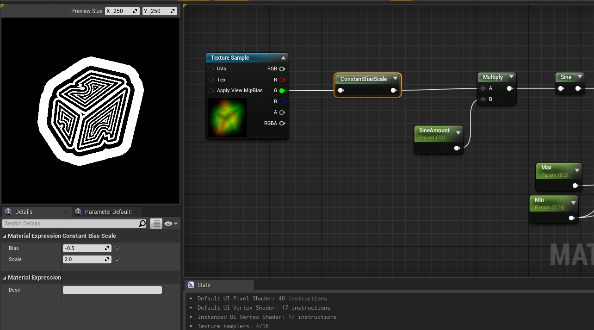Toggle the property matrix grid view button

pyautogui.click(x=156, y=224)
